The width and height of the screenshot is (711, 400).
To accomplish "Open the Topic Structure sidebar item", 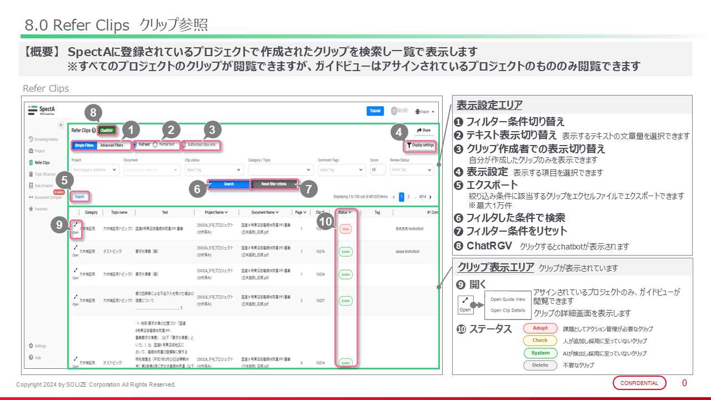I will 31,174.
